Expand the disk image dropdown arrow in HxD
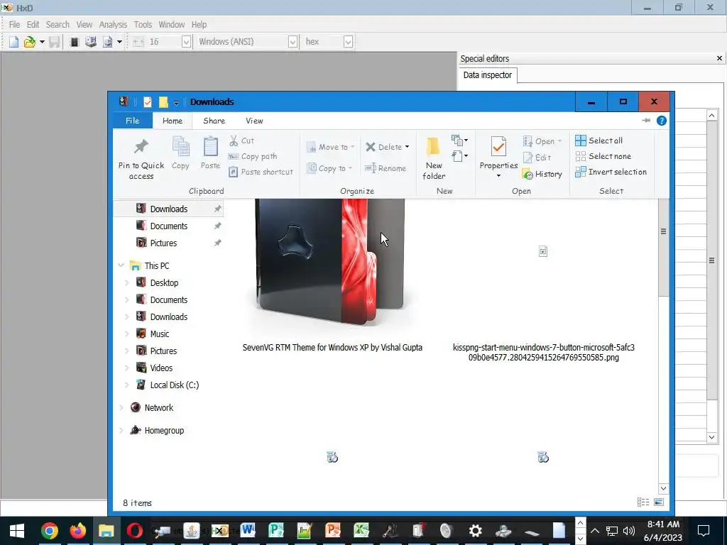The width and height of the screenshot is (727, 545). tap(119, 42)
